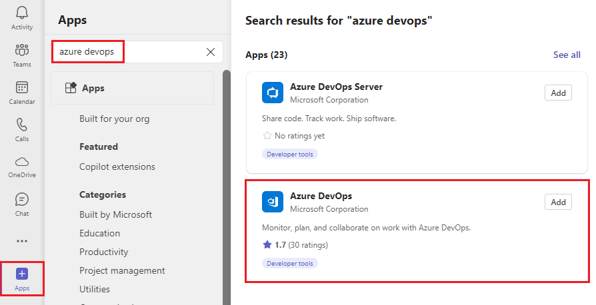Click Developer tools tag on Azure DevOps card
The image size is (596, 305).
pyautogui.click(x=289, y=263)
